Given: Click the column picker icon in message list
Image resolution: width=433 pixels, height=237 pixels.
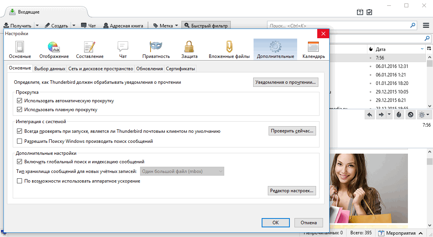Looking at the screenshot, I should 429,49.
